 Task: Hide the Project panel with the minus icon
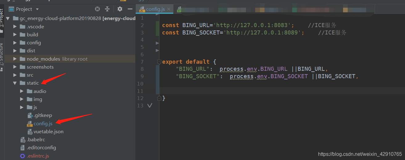coord(130,9)
